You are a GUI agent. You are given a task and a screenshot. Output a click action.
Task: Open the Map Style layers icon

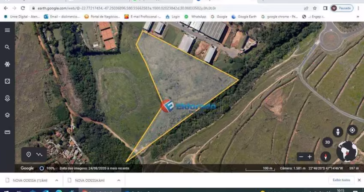7,115
